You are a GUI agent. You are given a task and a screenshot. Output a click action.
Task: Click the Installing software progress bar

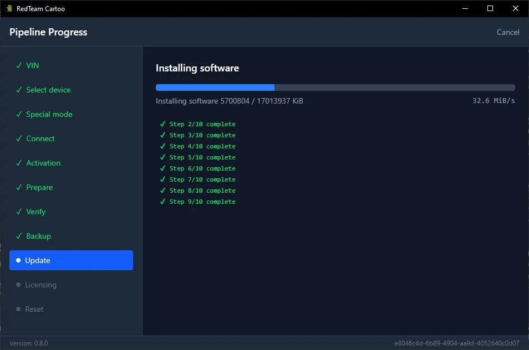point(335,87)
